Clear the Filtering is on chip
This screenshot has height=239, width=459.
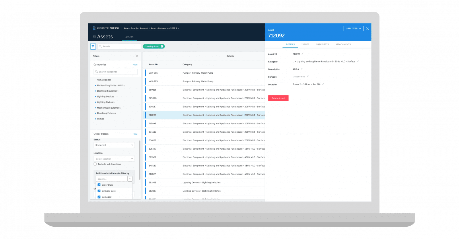click(162, 46)
